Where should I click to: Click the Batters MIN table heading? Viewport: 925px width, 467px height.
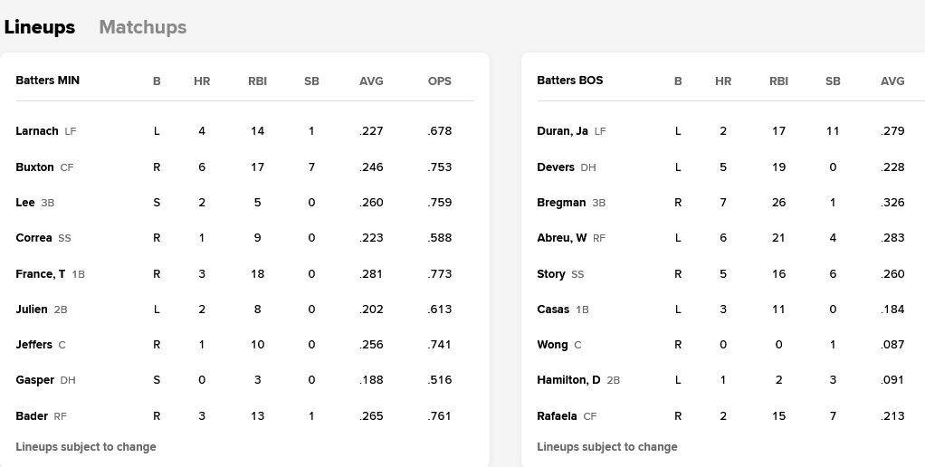pyautogui.click(x=48, y=81)
